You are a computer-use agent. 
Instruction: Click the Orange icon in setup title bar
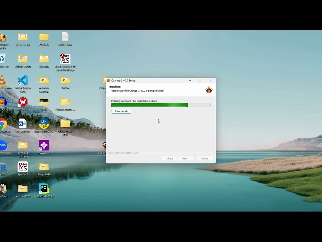pyautogui.click(x=109, y=81)
